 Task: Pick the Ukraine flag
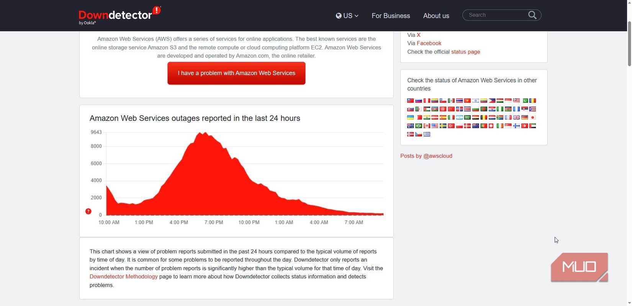410,117
